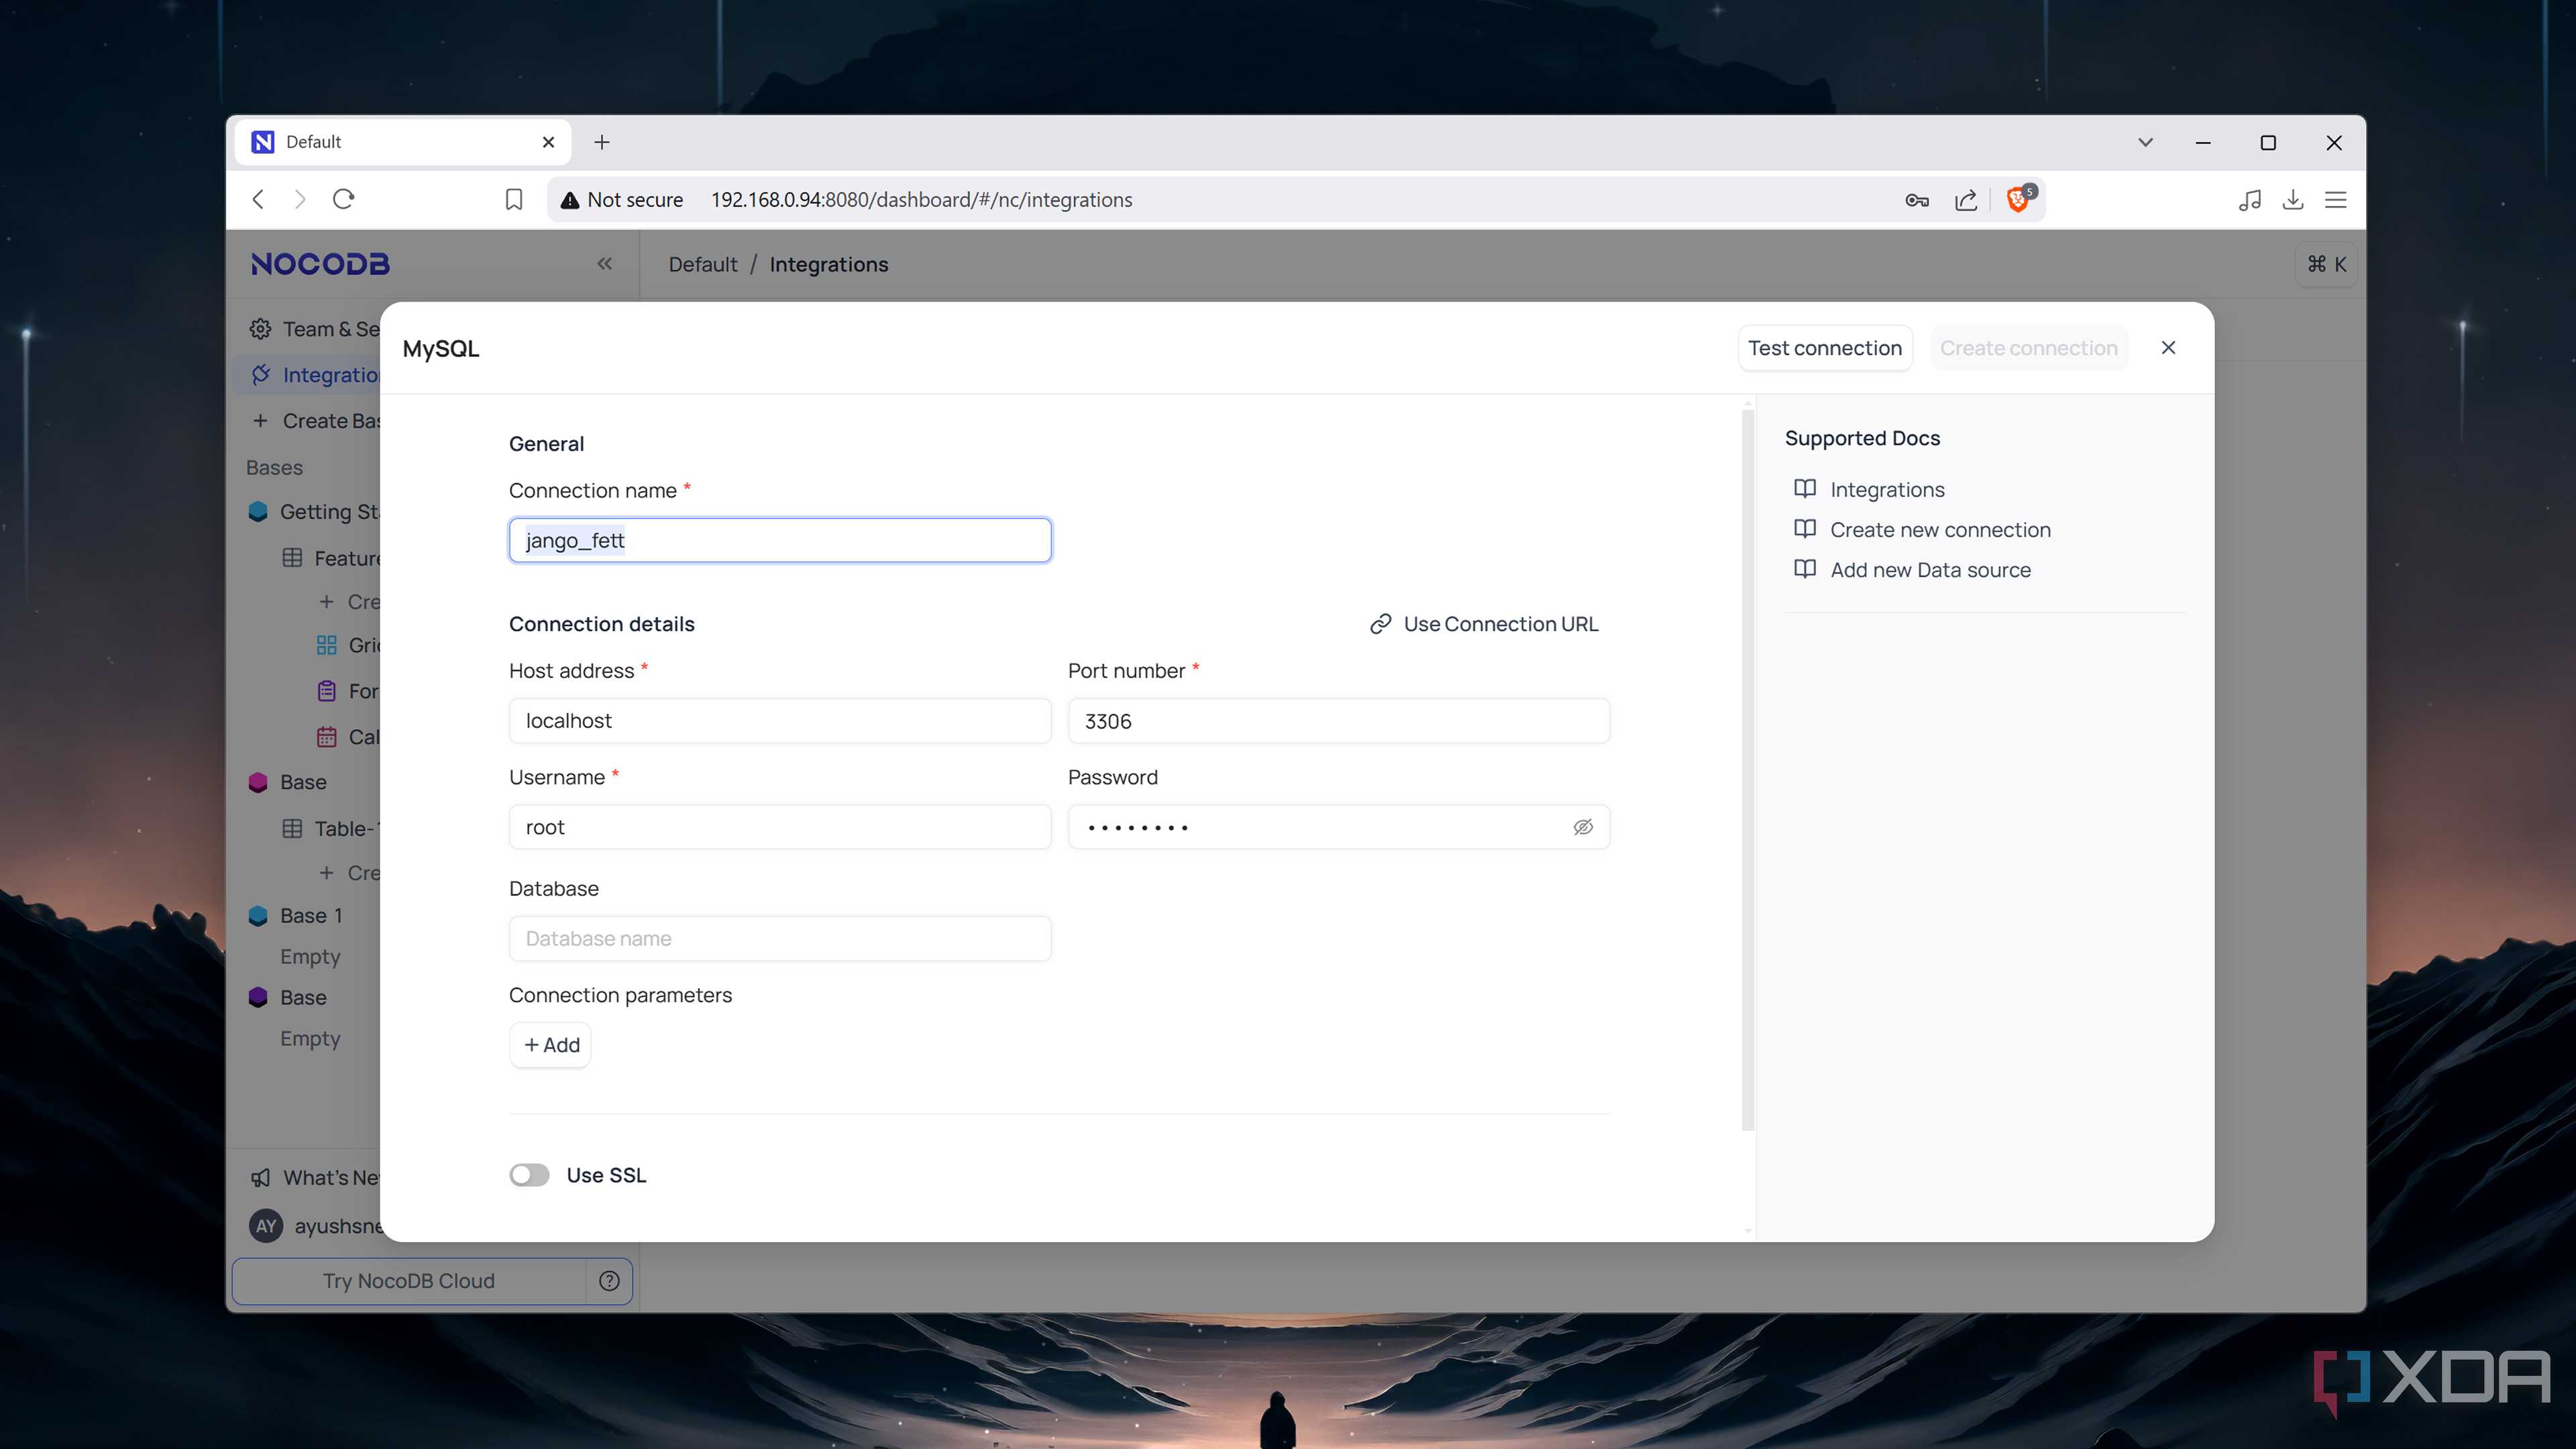Image resolution: width=2576 pixels, height=1449 pixels.
Task: Open the browser music playlist icon
Action: 2250,200
